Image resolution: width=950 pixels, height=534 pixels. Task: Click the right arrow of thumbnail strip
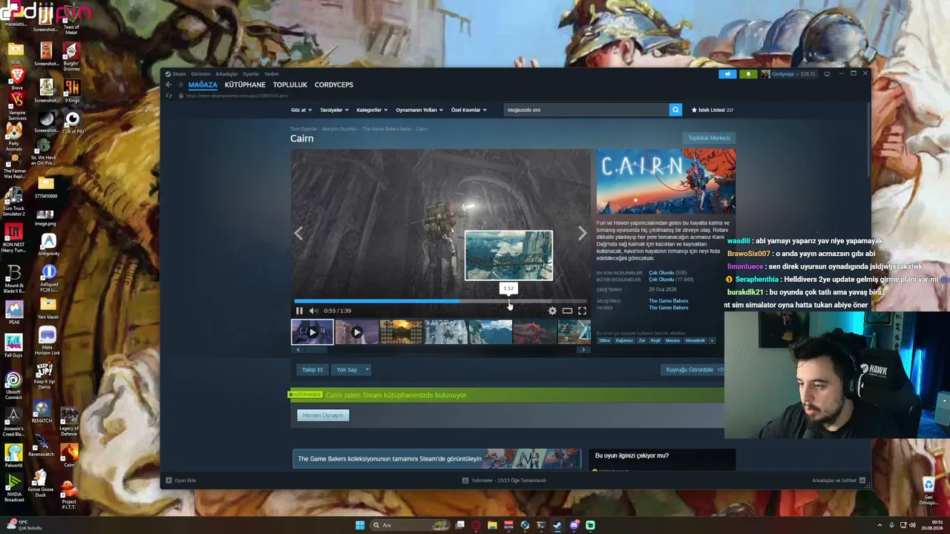click(x=583, y=349)
